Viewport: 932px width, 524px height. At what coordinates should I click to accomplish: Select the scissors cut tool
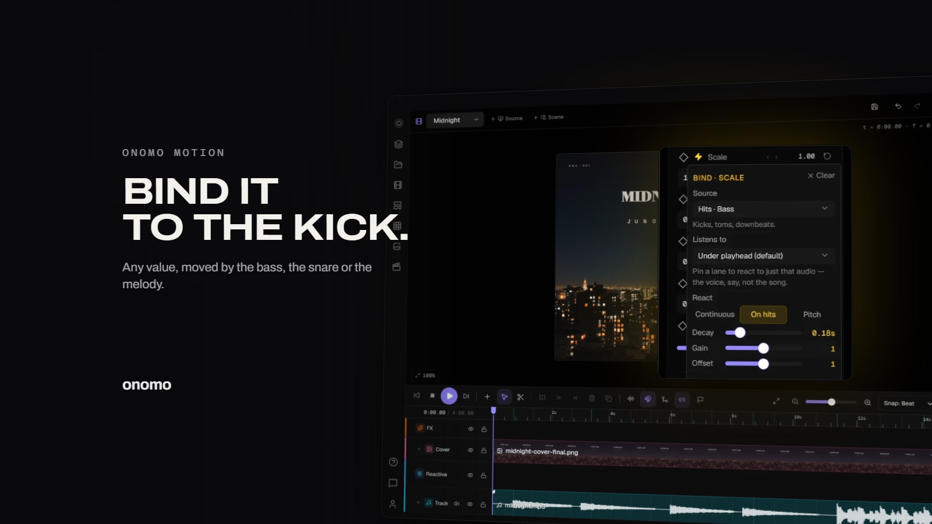(x=521, y=397)
